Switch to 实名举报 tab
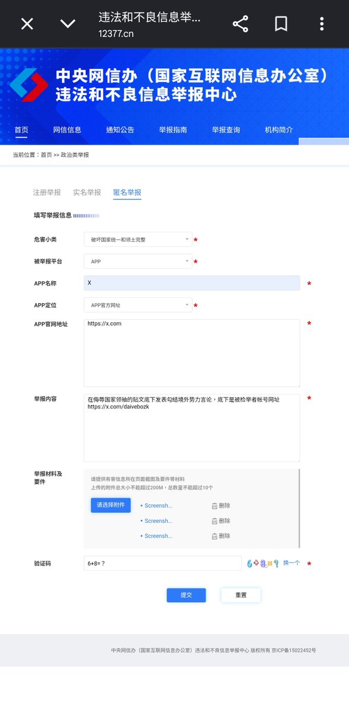 (87, 192)
